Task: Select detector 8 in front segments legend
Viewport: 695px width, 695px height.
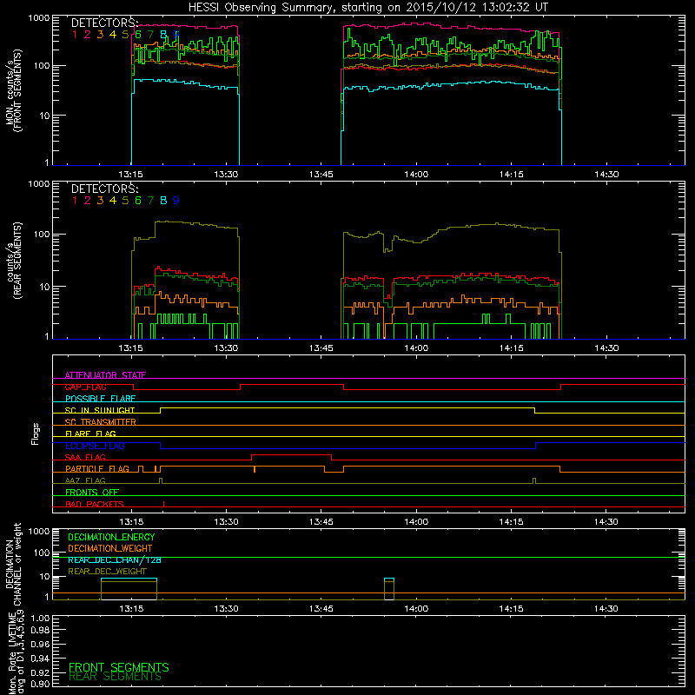Action: (x=163, y=34)
